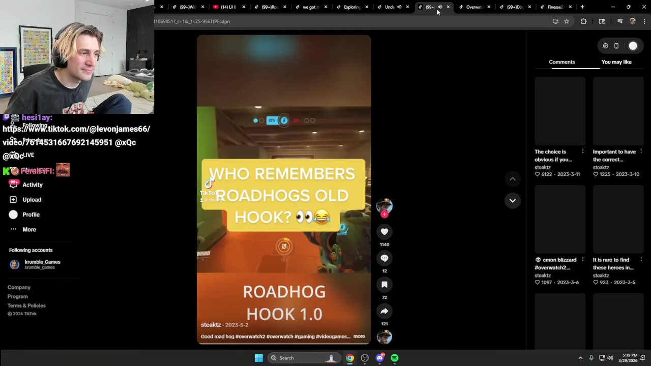Screen dimensions: 651x366
Task: Open the taskbar clock and date
Action: 628,358
